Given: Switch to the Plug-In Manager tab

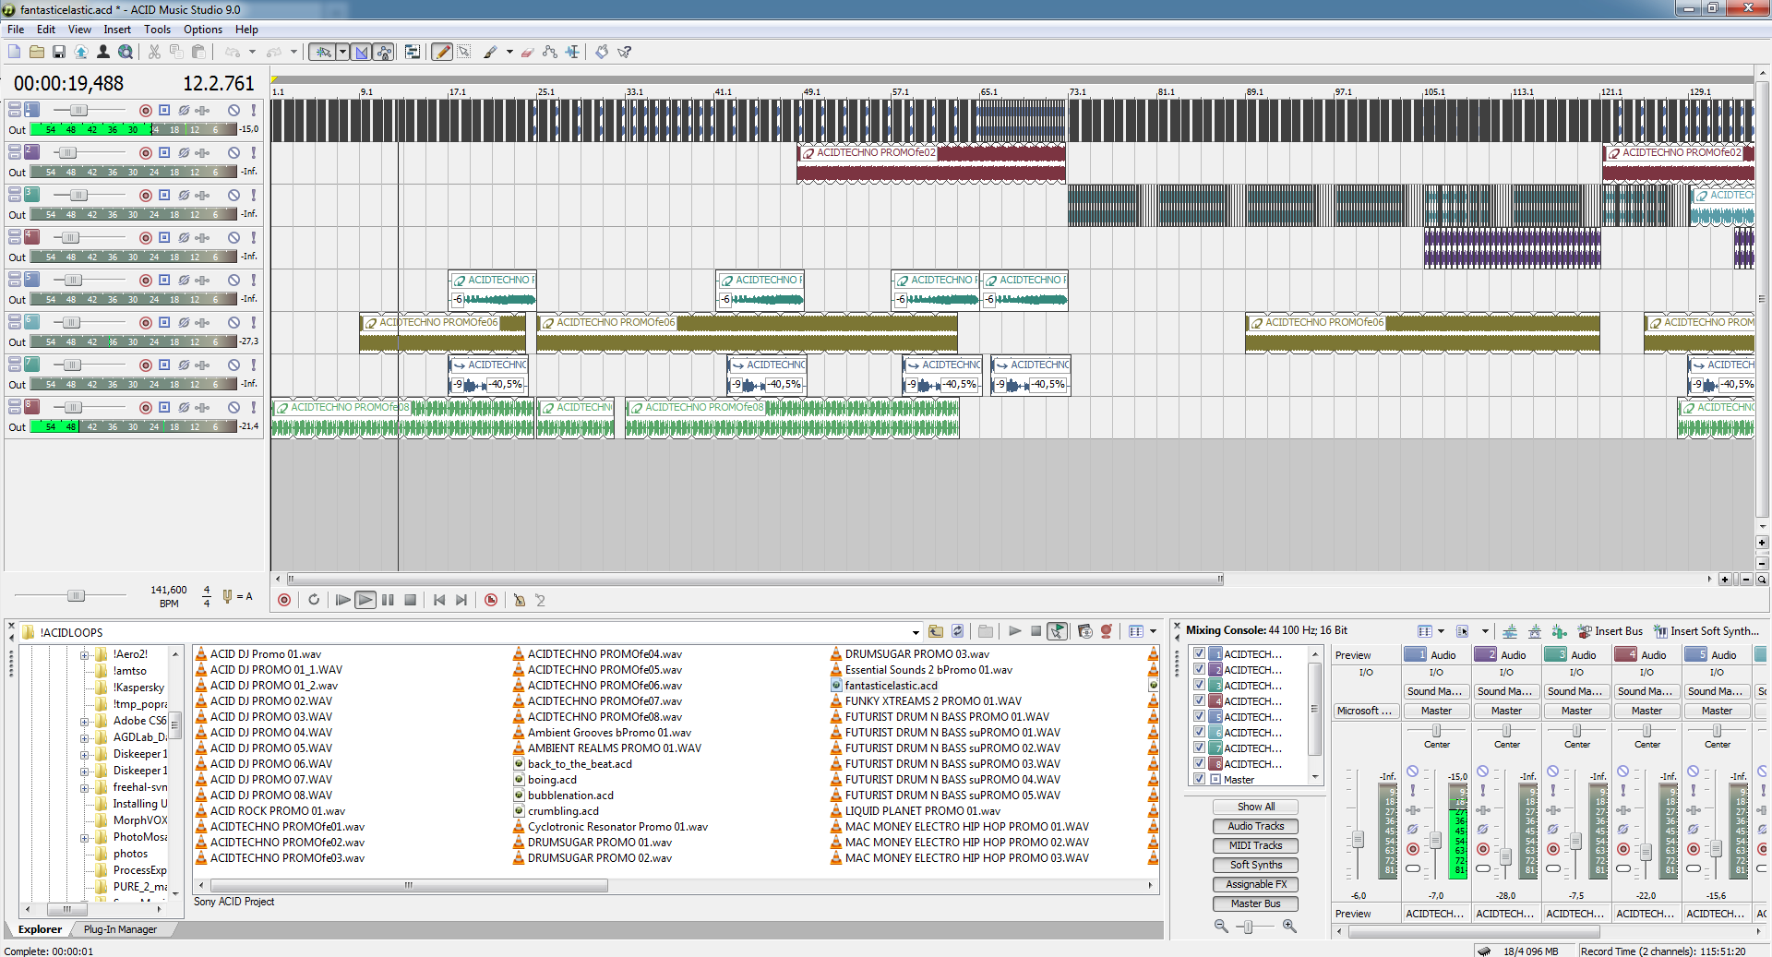Looking at the screenshot, I should click(120, 929).
